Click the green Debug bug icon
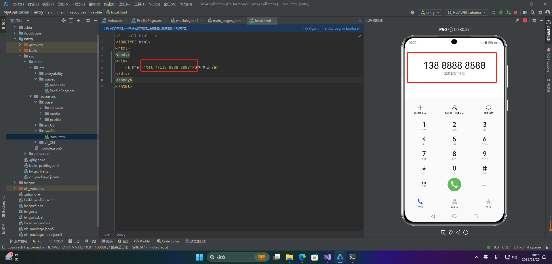552x264 pixels. tap(501, 12)
